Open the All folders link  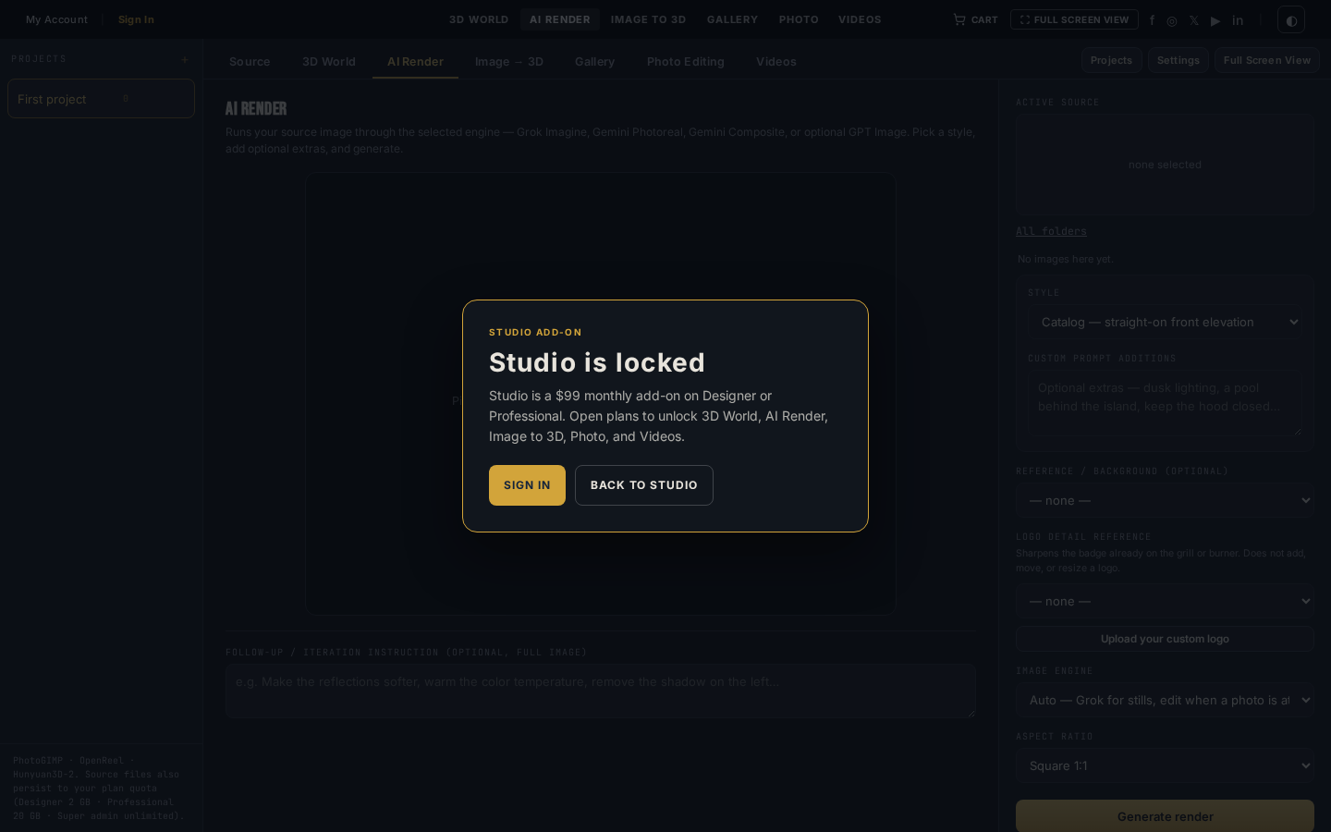1051,231
